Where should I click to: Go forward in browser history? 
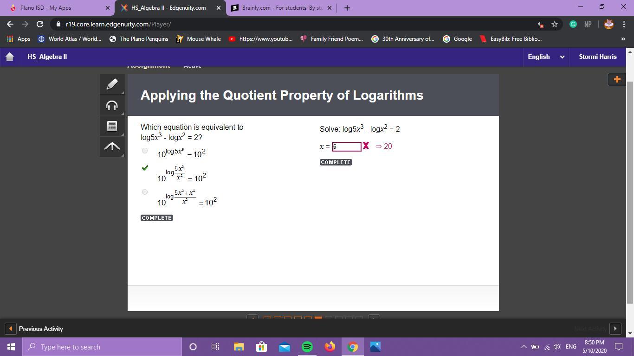tap(25, 24)
